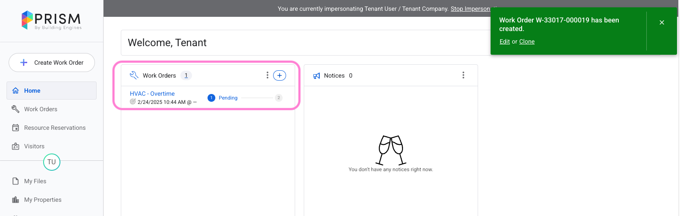This screenshot has width=680, height=216.
Task: Click Edit link in success notification
Action: pos(504,41)
